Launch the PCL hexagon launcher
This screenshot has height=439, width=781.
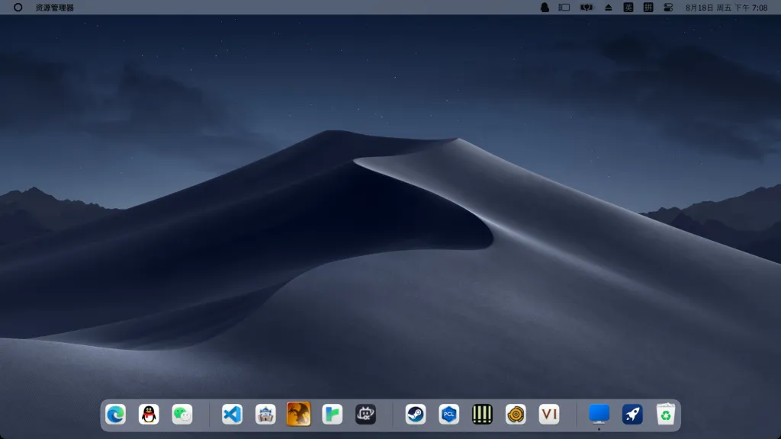point(448,414)
